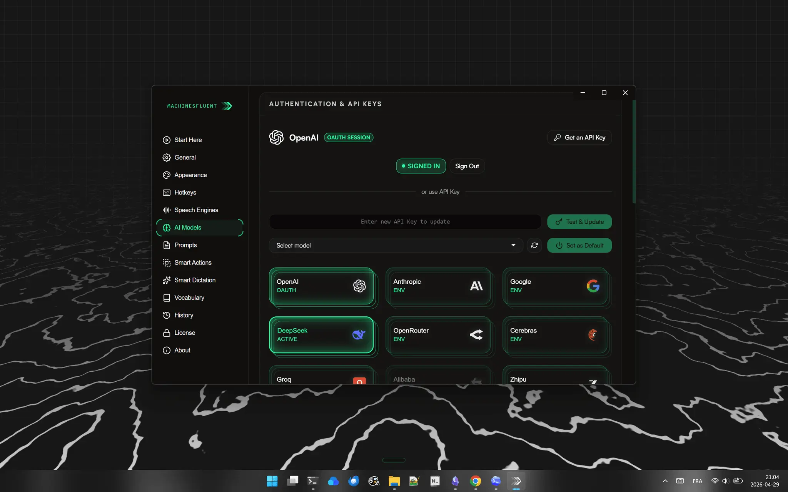
Task: Click the FRA input language indicator
Action: (x=697, y=481)
